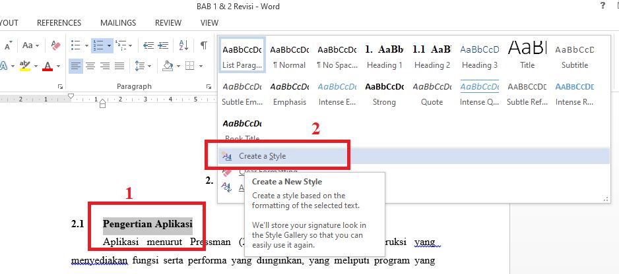This screenshot has height=274, width=619.
Task: Choose Create a Style menu entry
Action: tap(414, 156)
